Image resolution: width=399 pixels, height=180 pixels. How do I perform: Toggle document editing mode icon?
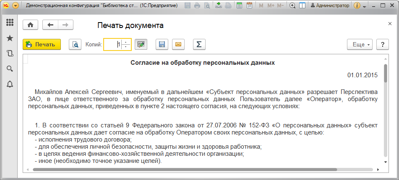pos(141,44)
